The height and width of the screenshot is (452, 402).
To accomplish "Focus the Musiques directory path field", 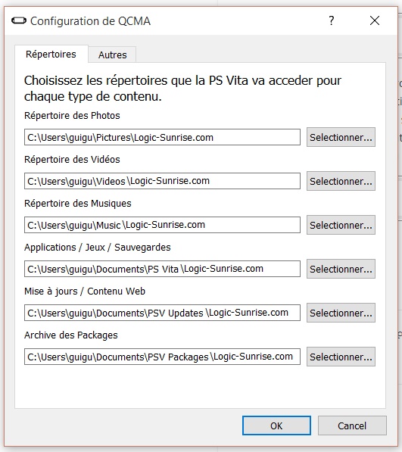I will click(162, 225).
